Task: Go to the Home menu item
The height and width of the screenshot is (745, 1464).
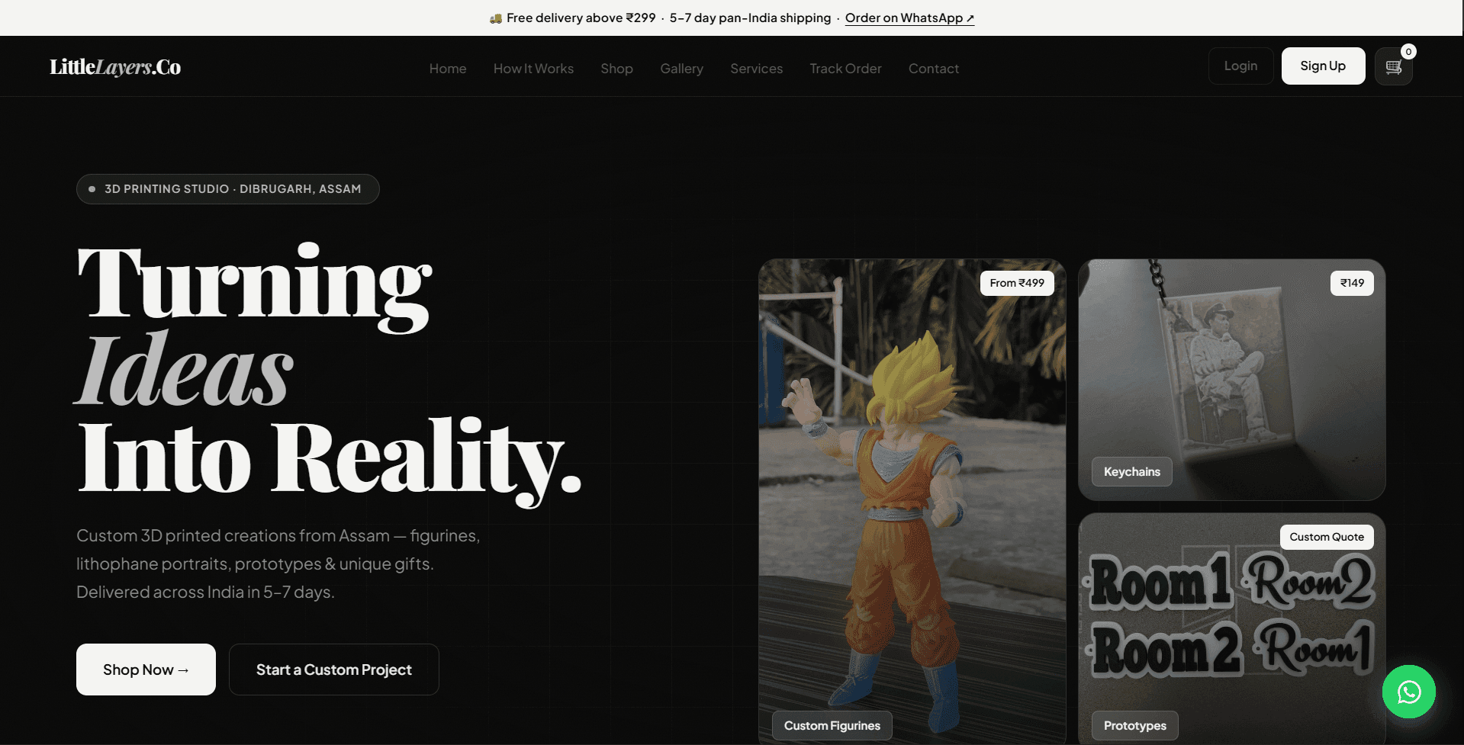Action: [x=448, y=69]
